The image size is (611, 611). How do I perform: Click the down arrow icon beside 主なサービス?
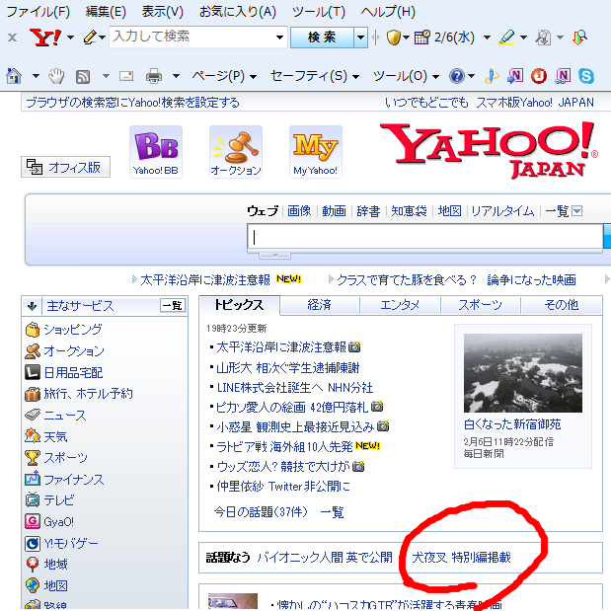coord(33,306)
